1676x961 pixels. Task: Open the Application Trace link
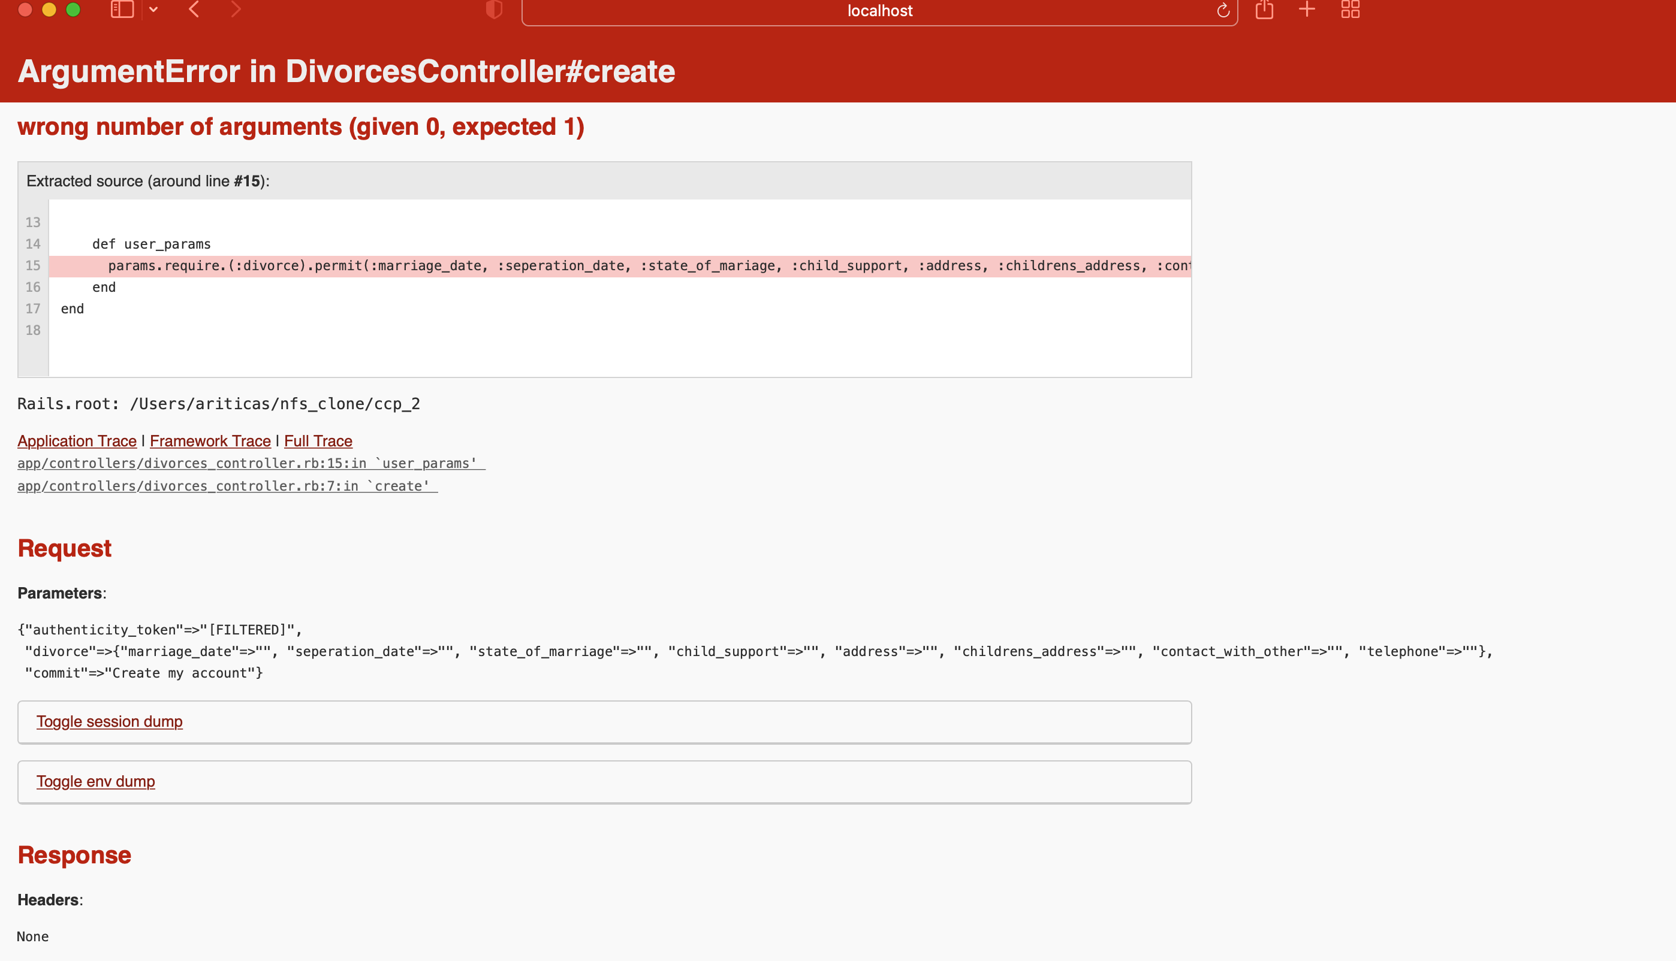(77, 441)
